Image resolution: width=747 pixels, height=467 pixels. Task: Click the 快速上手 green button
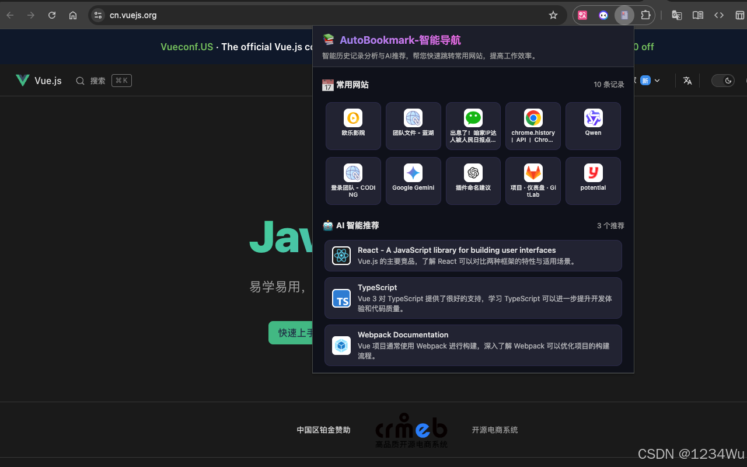click(291, 333)
